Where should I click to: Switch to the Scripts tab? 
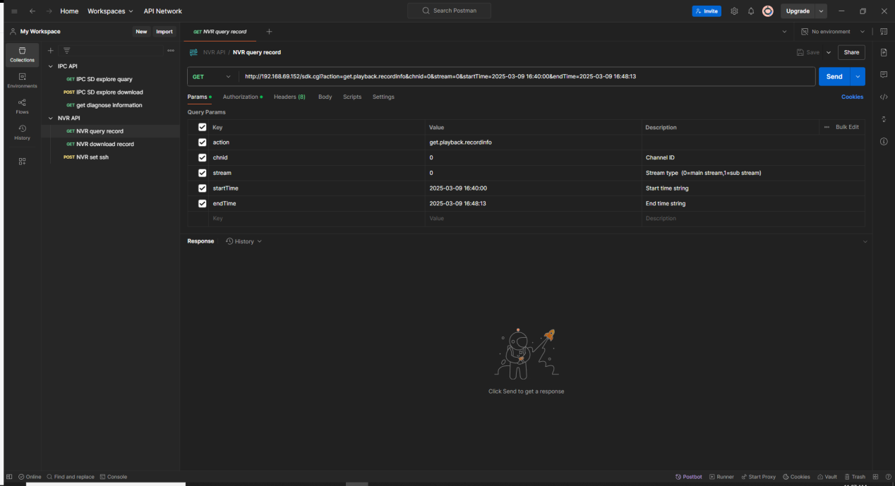tap(352, 97)
